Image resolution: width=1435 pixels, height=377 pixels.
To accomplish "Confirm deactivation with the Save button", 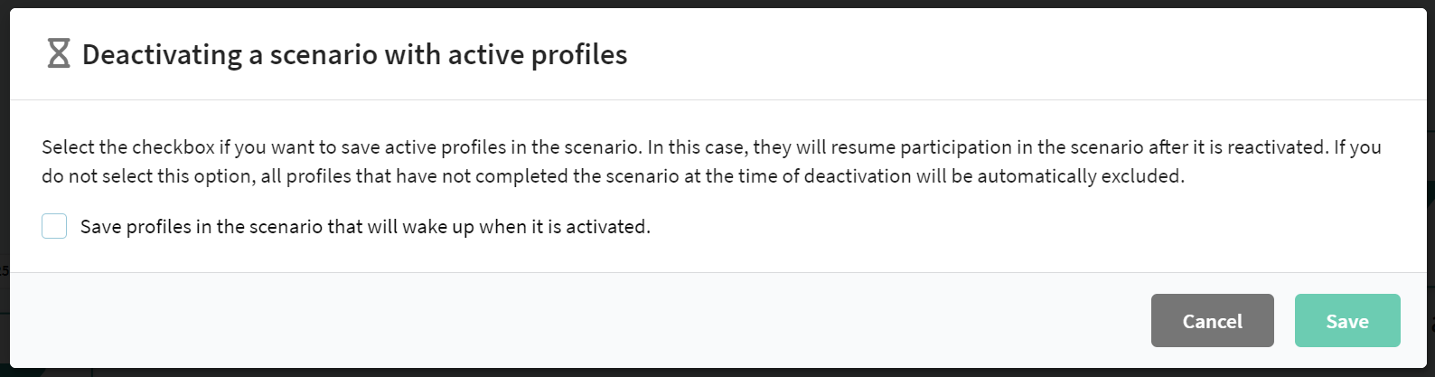I will click(x=1347, y=321).
